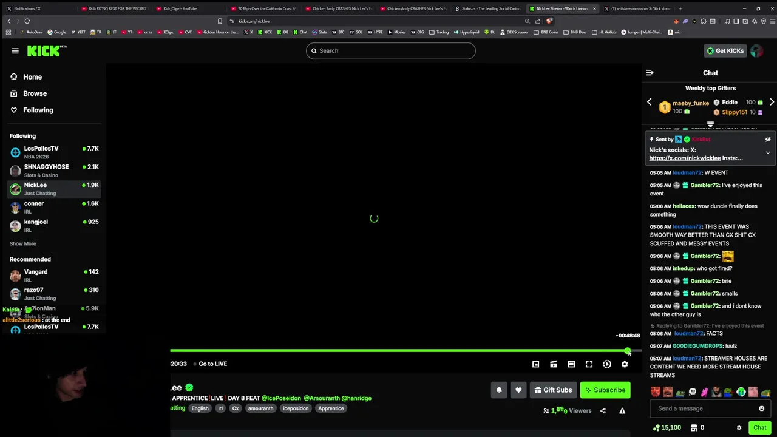Open the x.com/nickwicklee link

tap(685, 158)
